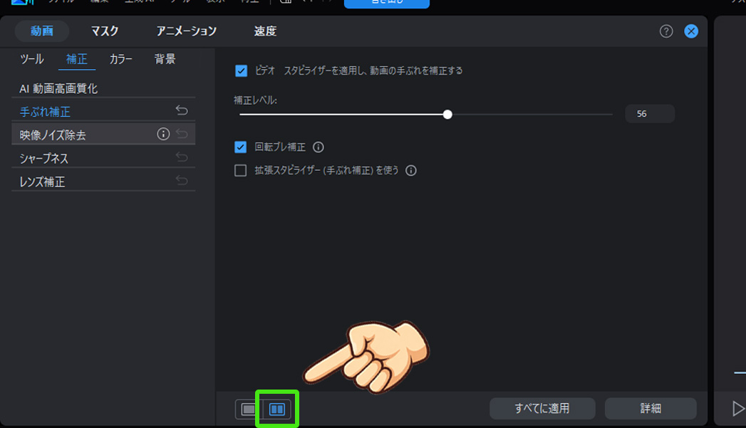Open the 詳細 settings button

(x=650, y=408)
